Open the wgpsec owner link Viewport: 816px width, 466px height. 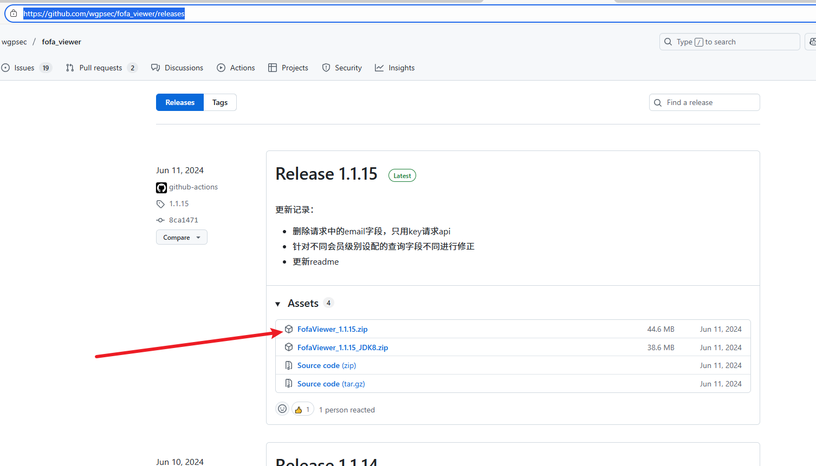pyautogui.click(x=14, y=42)
